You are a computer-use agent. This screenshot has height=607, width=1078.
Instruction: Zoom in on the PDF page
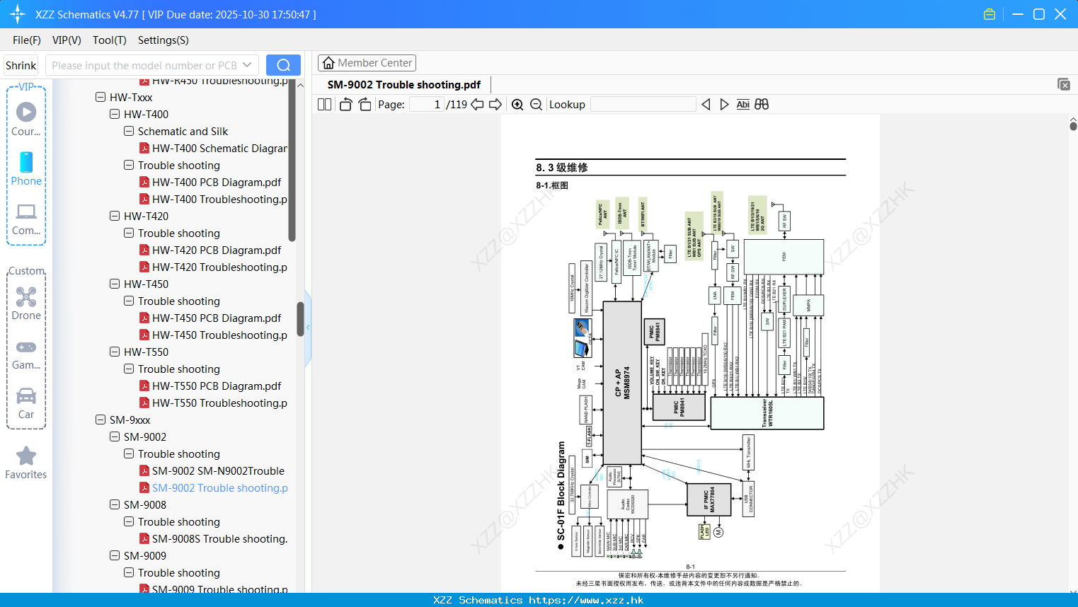point(516,104)
